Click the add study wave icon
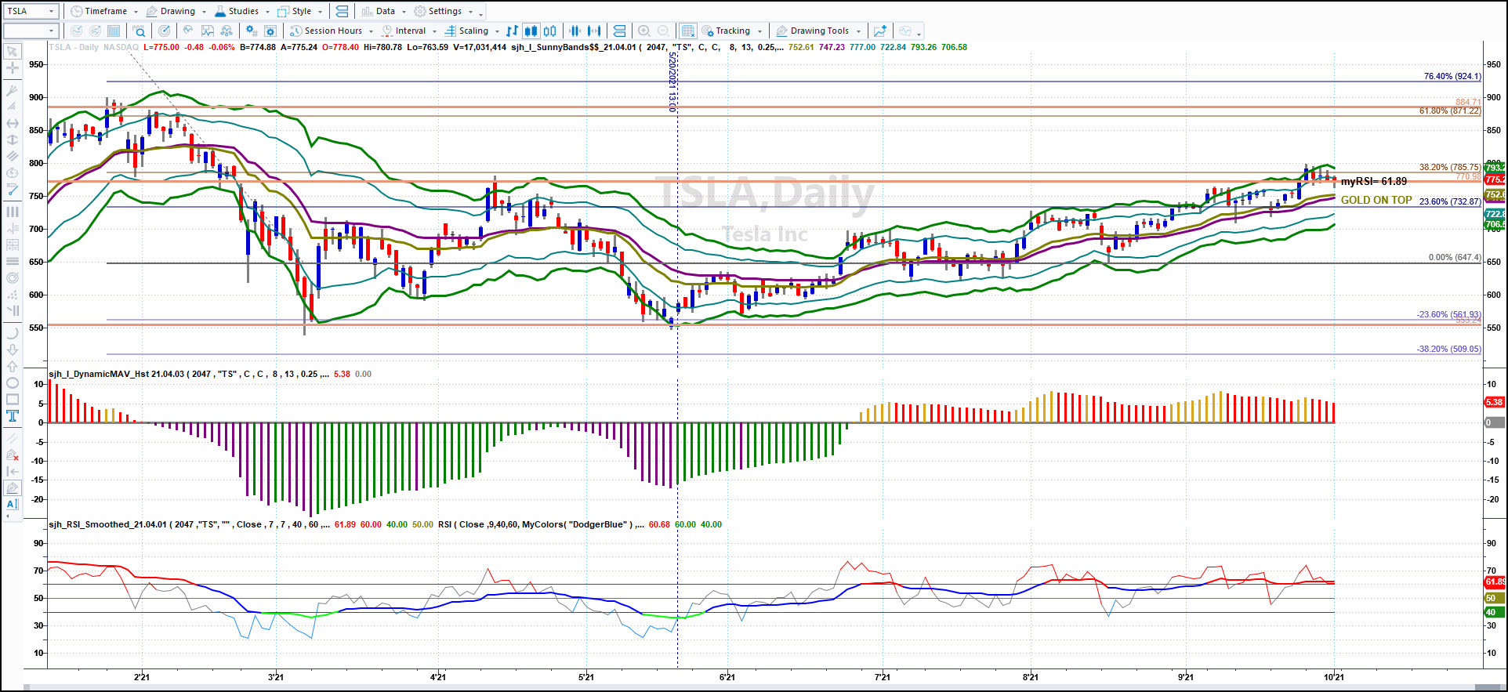This screenshot has height=692, width=1508. (188, 31)
